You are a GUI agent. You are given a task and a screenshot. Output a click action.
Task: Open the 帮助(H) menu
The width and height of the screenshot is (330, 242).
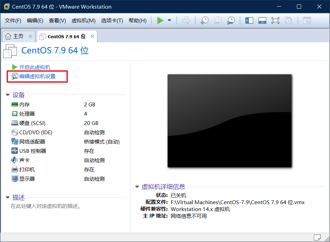(137, 20)
